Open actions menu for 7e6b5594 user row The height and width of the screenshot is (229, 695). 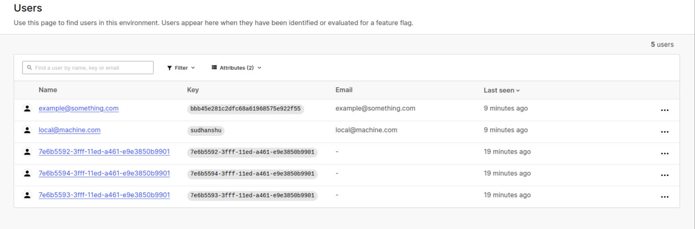[x=664, y=175]
